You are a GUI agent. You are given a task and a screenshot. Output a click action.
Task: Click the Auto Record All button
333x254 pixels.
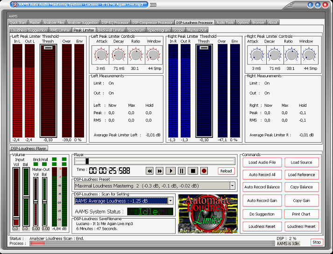262,175
